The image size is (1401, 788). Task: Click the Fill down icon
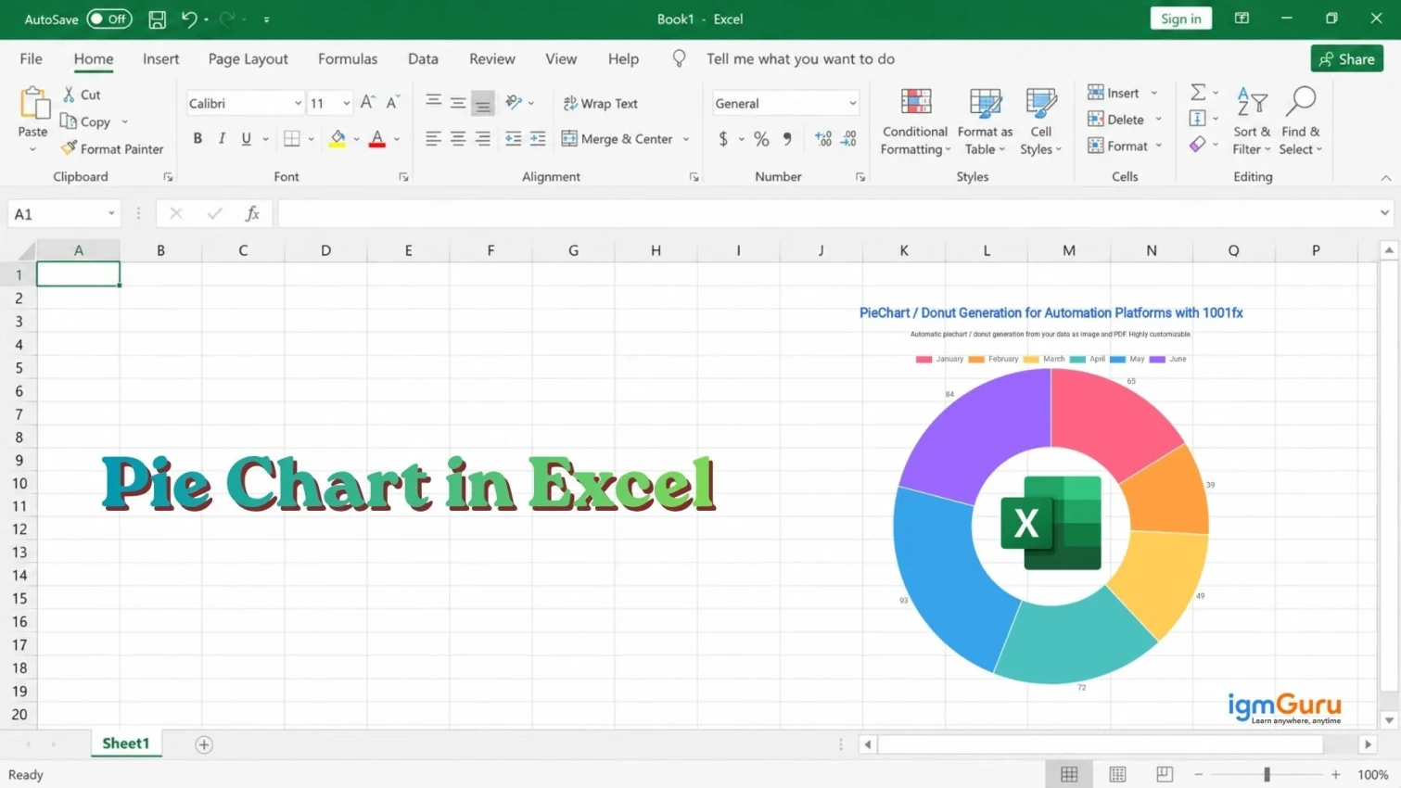(1198, 119)
